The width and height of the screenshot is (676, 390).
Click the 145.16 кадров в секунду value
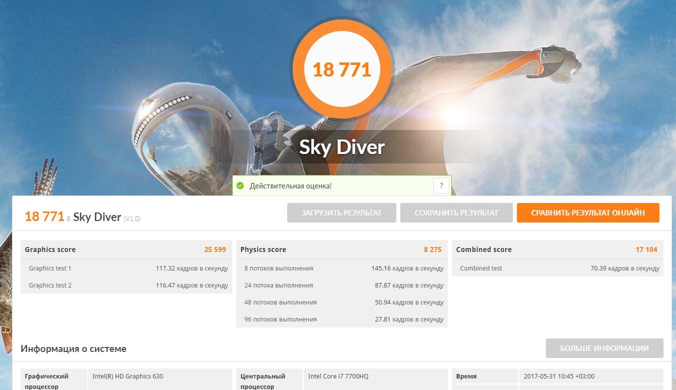click(407, 268)
